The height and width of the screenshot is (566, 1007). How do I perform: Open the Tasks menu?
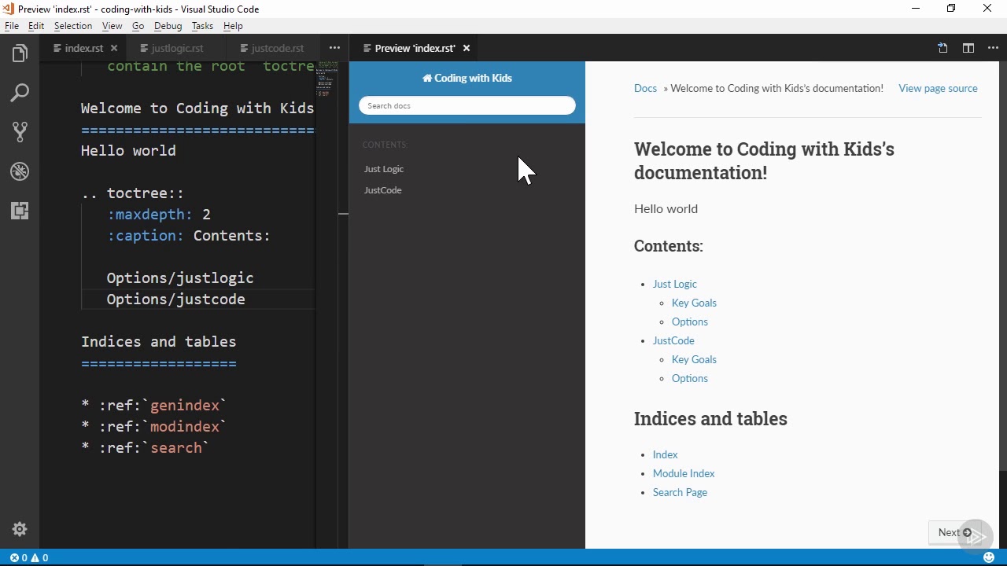tap(202, 26)
